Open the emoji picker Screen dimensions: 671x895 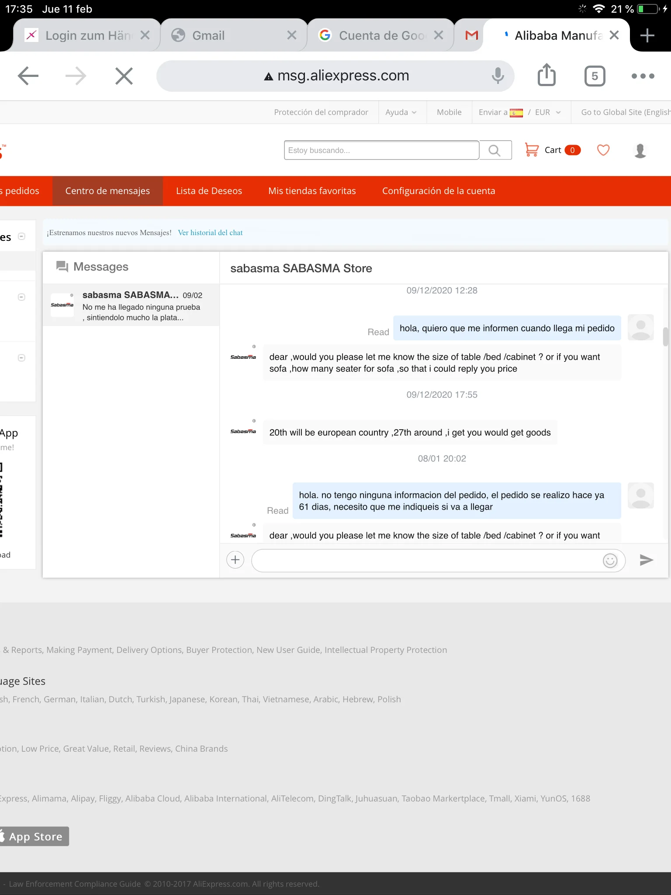[x=610, y=560]
